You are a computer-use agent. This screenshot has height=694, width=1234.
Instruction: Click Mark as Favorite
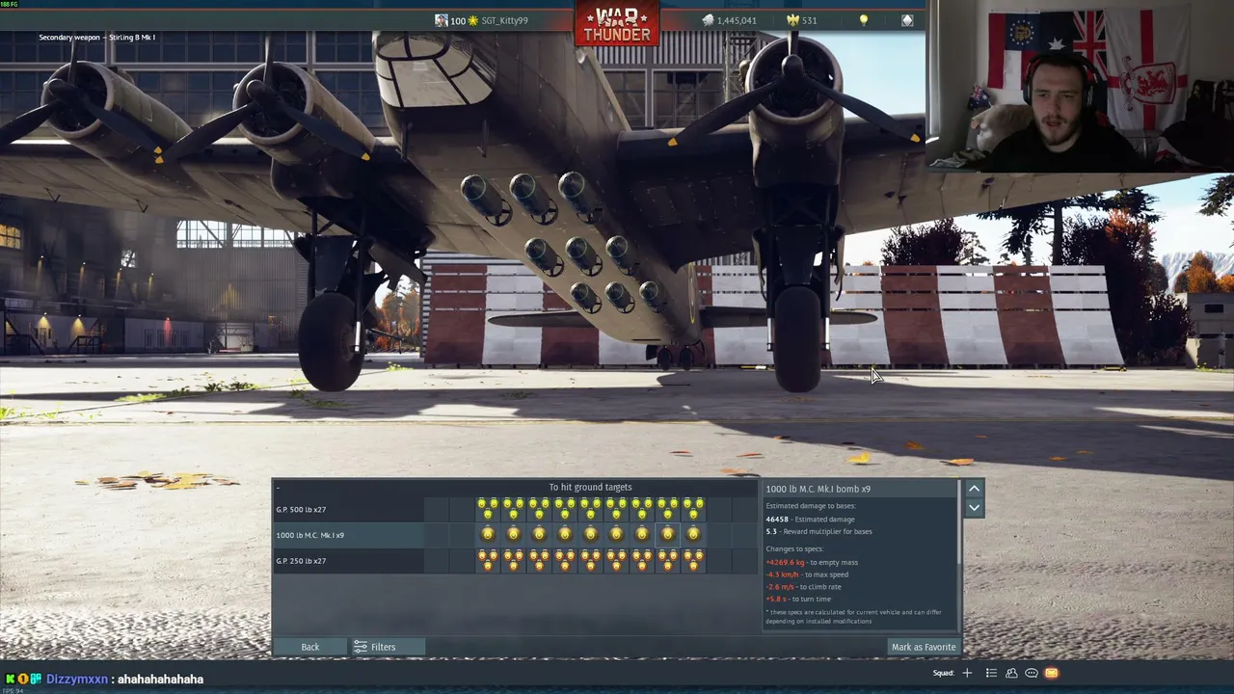tap(924, 647)
